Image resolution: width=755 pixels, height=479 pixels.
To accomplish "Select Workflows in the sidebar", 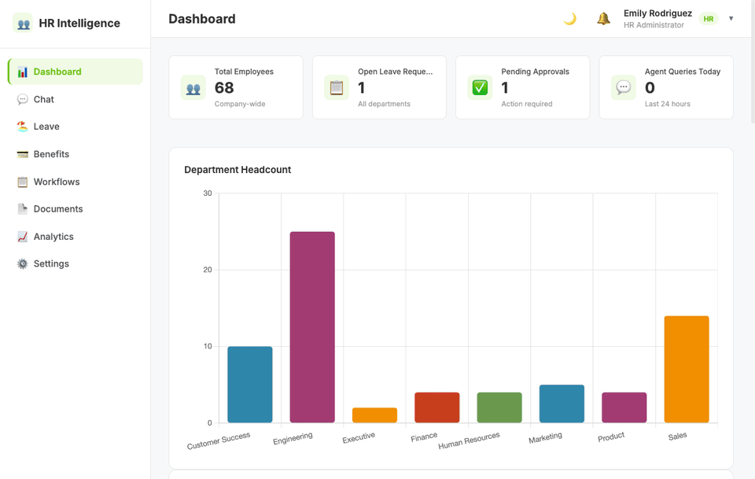I will pos(75,182).
